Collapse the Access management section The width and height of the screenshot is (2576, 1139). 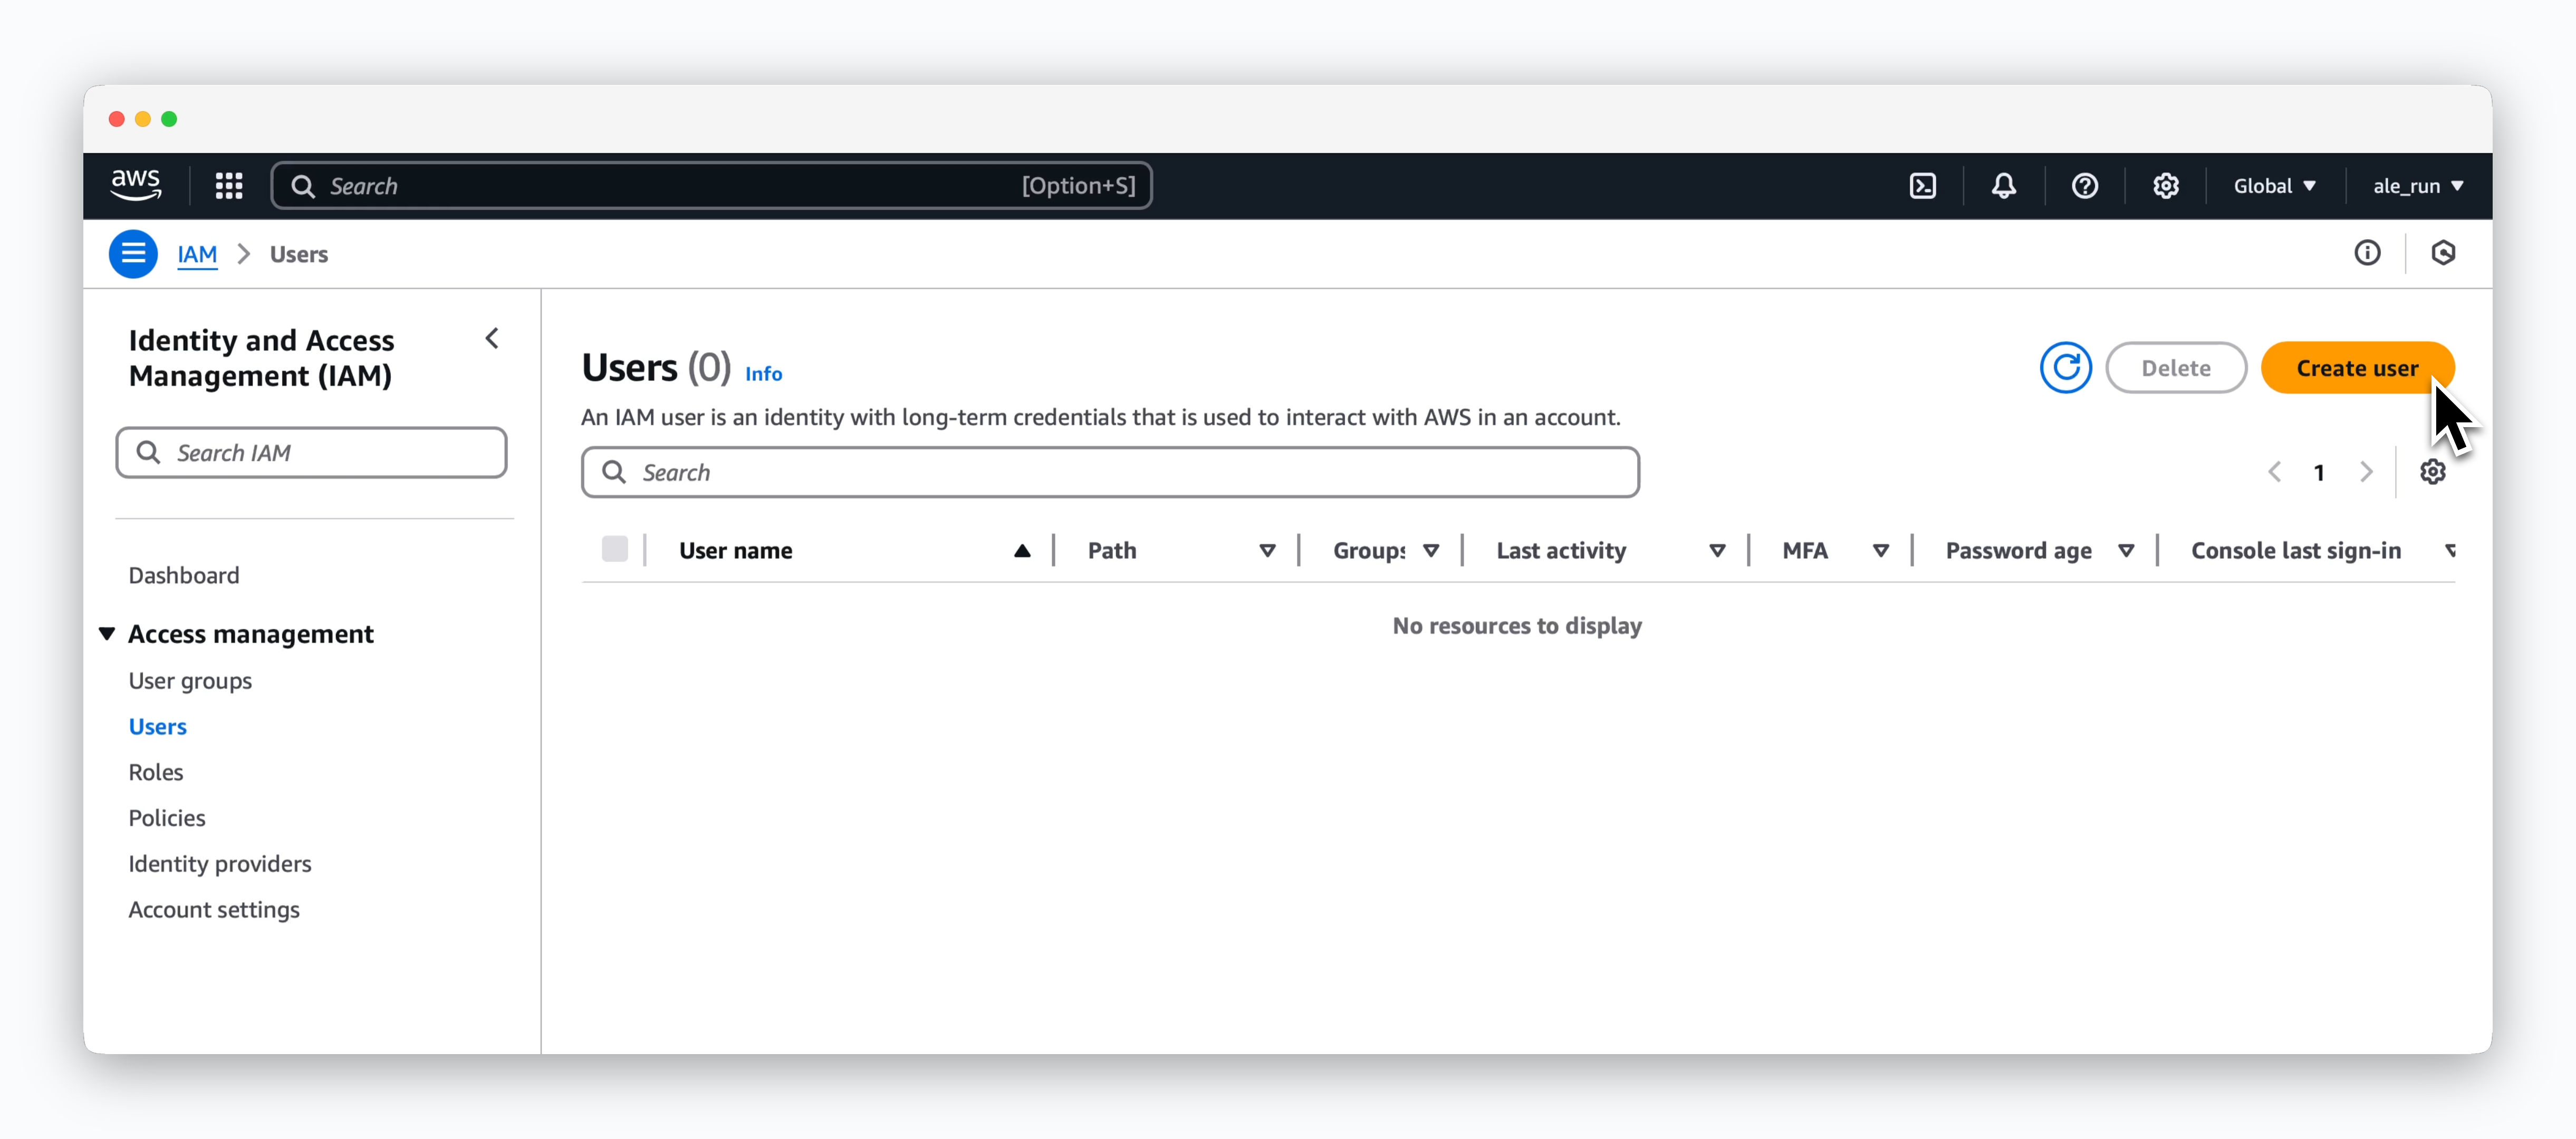[x=107, y=634]
